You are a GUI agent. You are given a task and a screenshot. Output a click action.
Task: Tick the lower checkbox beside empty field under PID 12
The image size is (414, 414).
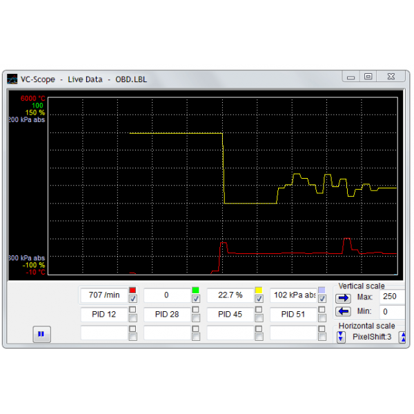132,337
